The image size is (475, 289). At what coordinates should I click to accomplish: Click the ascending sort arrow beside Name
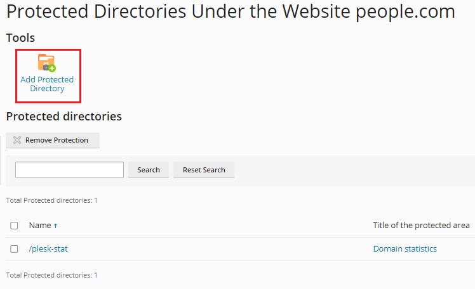[55, 226]
